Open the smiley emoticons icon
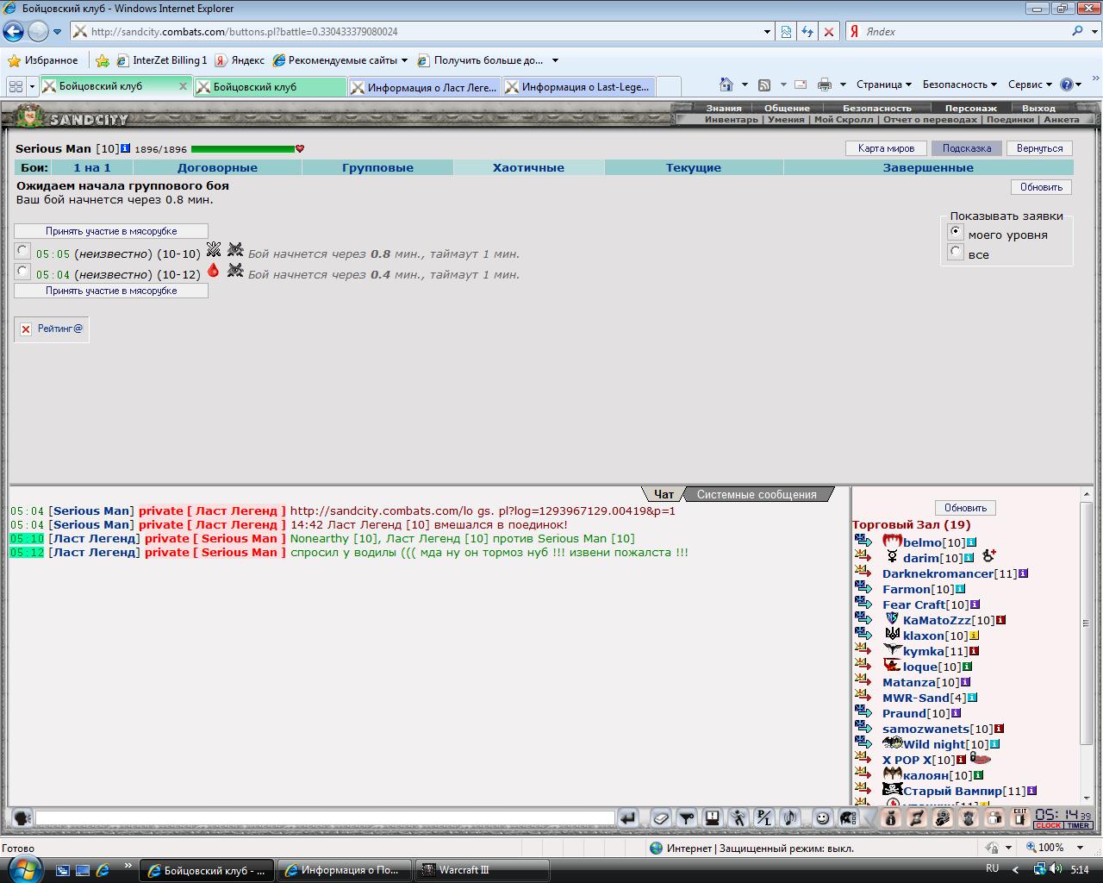Image resolution: width=1103 pixels, height=883 pixels. (x=822, y=817)
